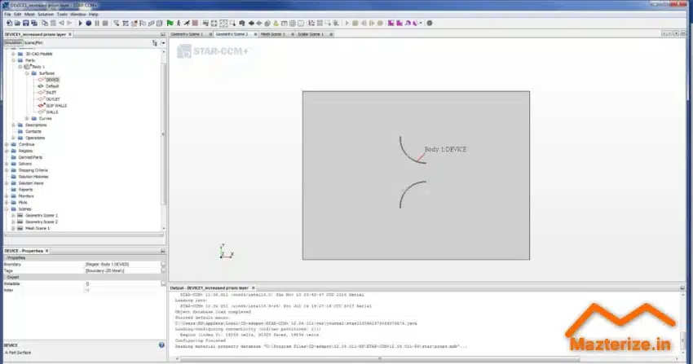Click the green flag Initialize Solution icon
This screenshot has height=364, width=693.
[x=170, y=23]
